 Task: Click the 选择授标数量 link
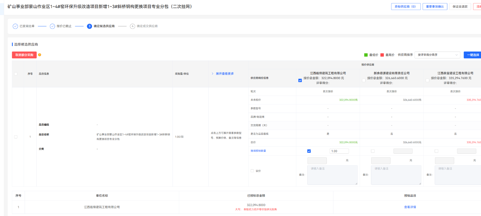[258, 151]
